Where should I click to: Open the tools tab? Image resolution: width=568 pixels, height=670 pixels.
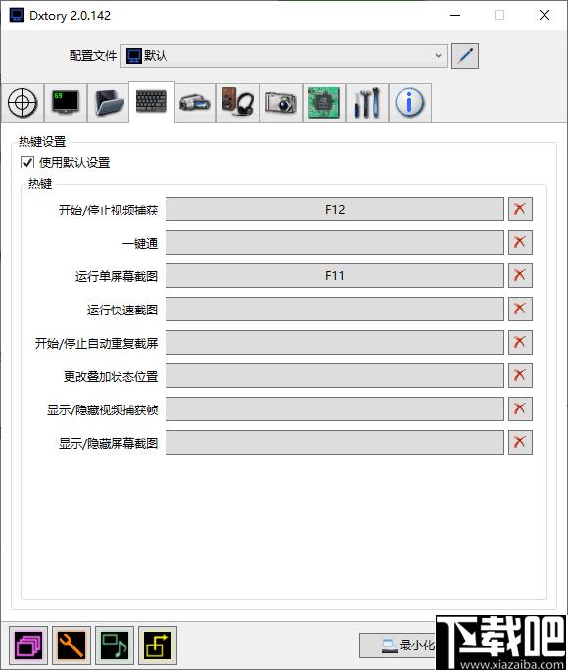click(x=367, y=103)
